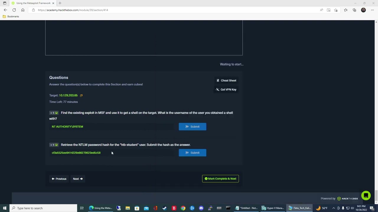Click the address bar URL
Image resolution: width=378 pixels, height=212 pixels.
[x=73, y=10]
